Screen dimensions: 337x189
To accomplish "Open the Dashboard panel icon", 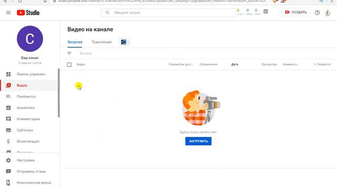I will (8, 74).
